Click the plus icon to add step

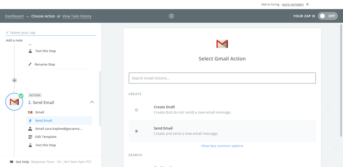pyautogui.click(x=14, y=80)
